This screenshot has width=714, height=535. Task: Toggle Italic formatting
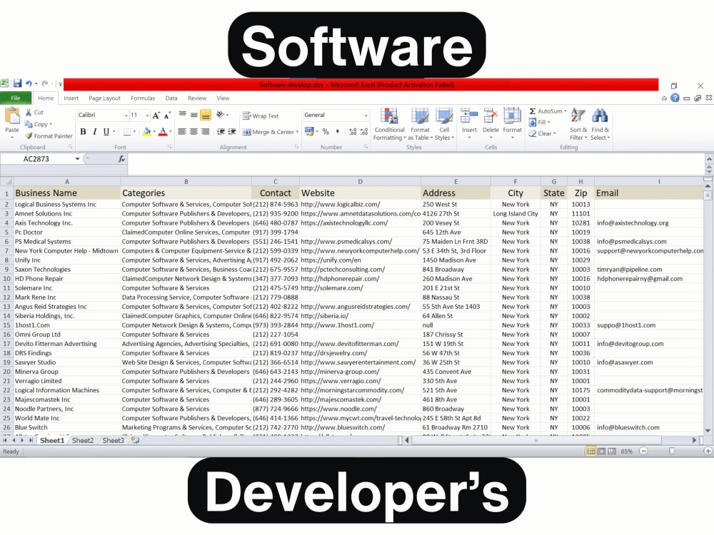(95, 132)
